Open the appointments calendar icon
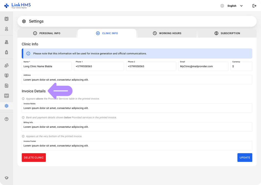Screen dimensions: 261x185 coord(6,19)
